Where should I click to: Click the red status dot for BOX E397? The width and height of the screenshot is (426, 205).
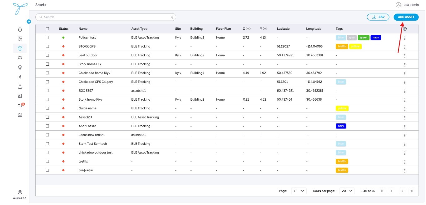point(63,91)
